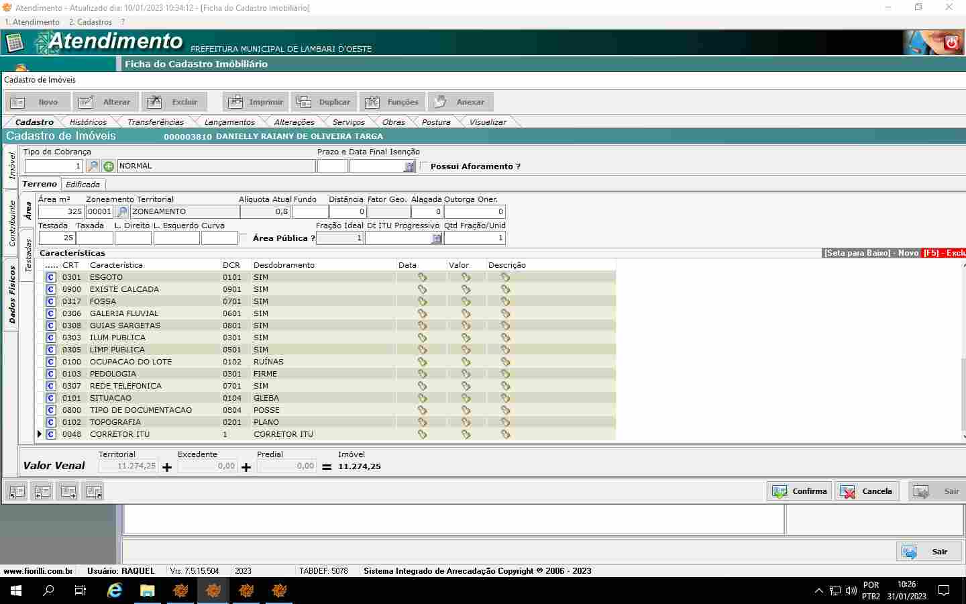Click the Data tag icon for FOSSA row
This screenshot has height=604, width=966.
coord(422,301)
